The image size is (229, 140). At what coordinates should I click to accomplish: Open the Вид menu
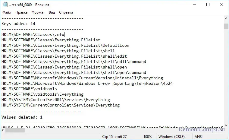tap(52, 12)
